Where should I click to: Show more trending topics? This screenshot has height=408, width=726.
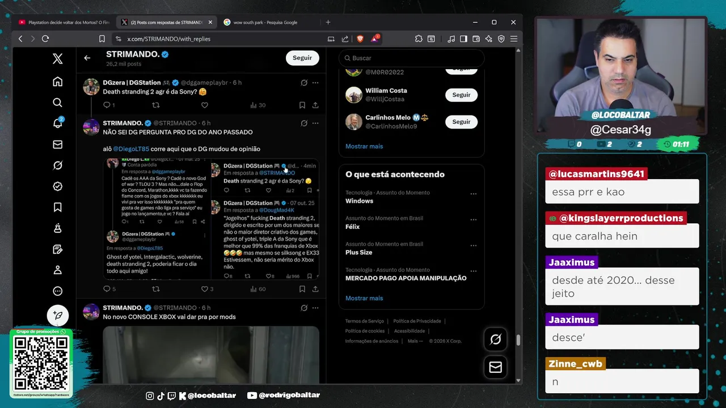(364, 298)
